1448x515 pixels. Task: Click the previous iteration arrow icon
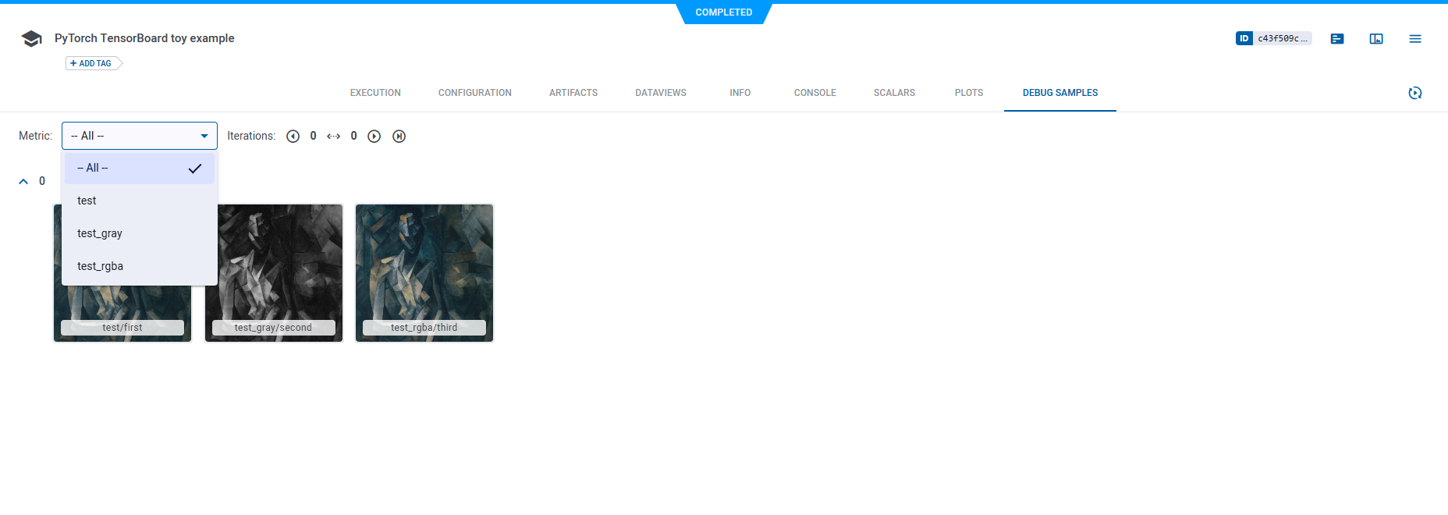pos(293,137)
